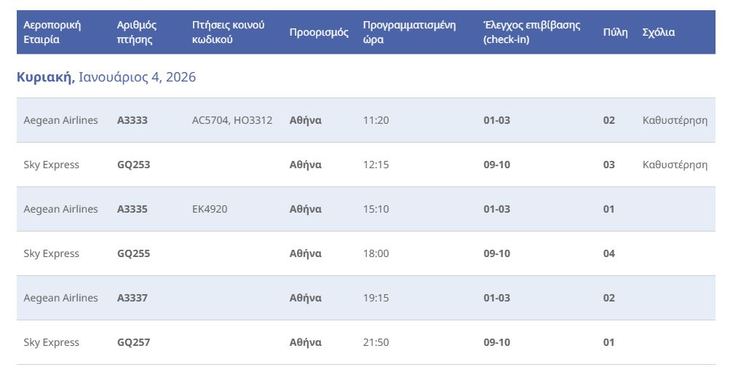741x375 pixels.
Task: Click the 'Αεροπορική Εταιρία' column header
Action: coord(52,32)
